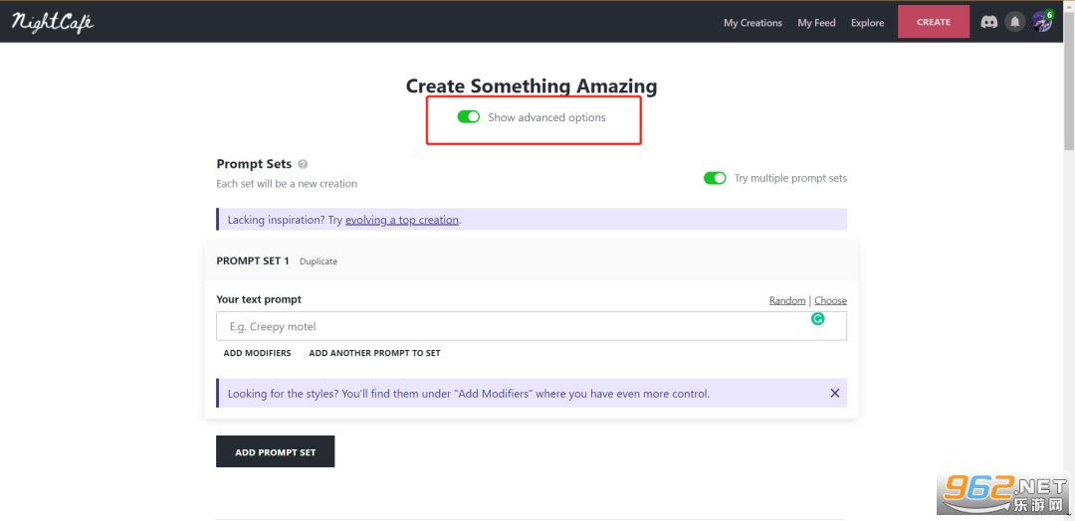Toggle Try multiple prompt sets switch
The image size is (1075, 521).
[x=715, y=178]
